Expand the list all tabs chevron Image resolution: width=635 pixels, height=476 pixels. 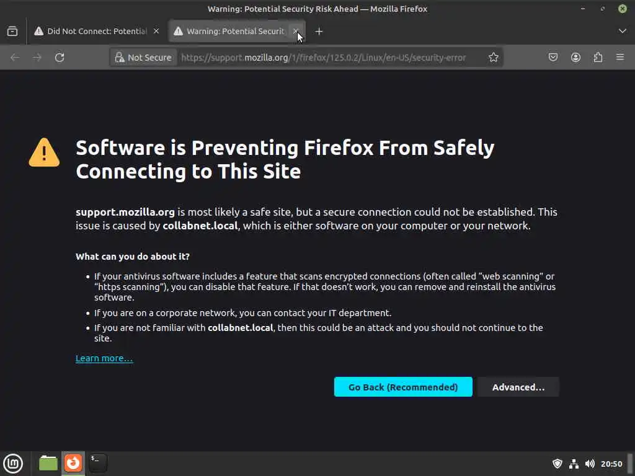tap(622, 31)
